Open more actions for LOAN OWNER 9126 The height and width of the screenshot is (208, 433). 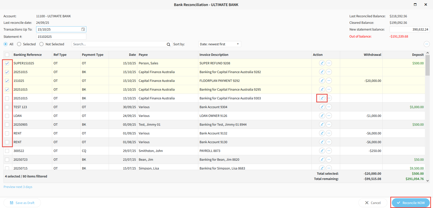click(329, 116)
